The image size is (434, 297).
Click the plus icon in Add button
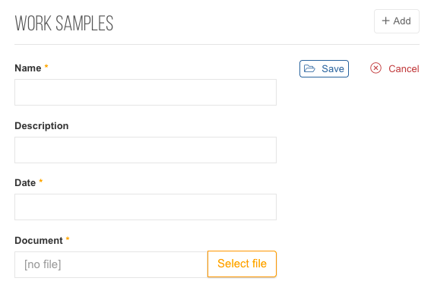click(x=385, y=21)
